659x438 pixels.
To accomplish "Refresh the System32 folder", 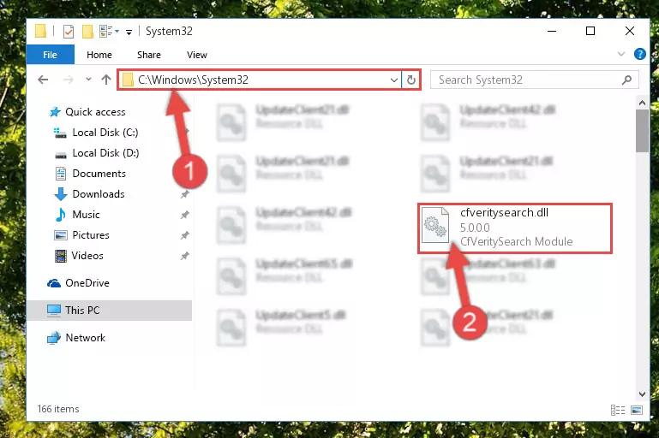I will [411, 80].
